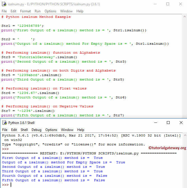Click the 'First Output' print statement in editor
Screen dimensions: 187x188
(x=74, y=30)
